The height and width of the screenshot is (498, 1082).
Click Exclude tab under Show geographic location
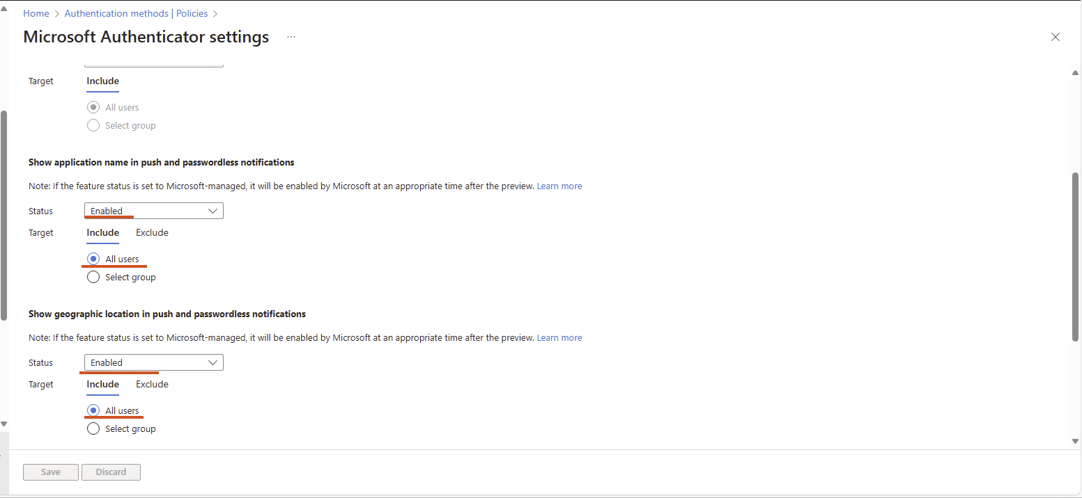152,385
